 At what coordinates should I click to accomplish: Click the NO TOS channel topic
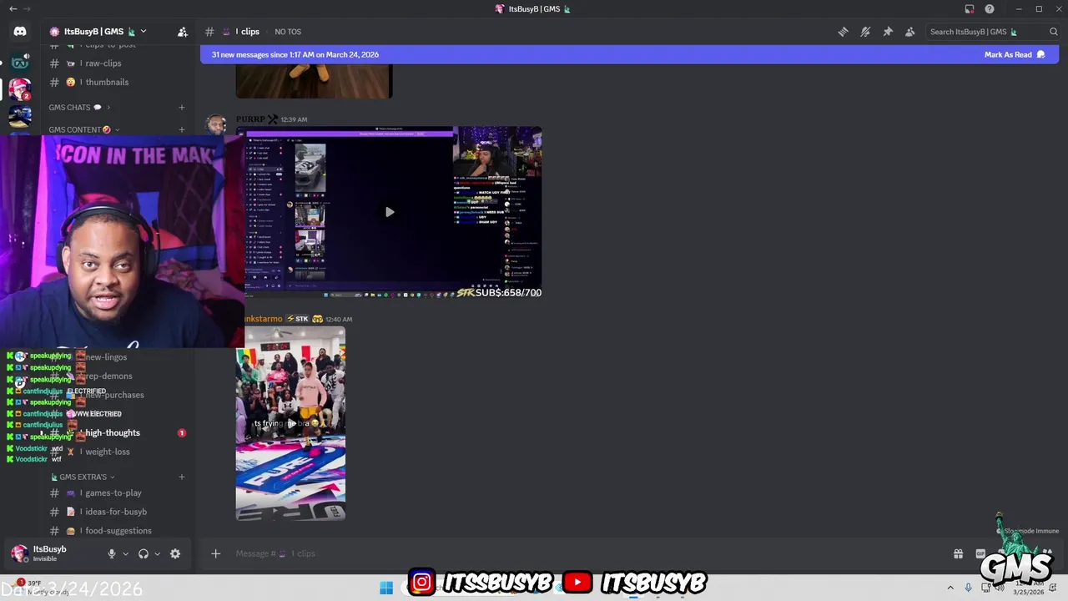click(x=288, y=32)
